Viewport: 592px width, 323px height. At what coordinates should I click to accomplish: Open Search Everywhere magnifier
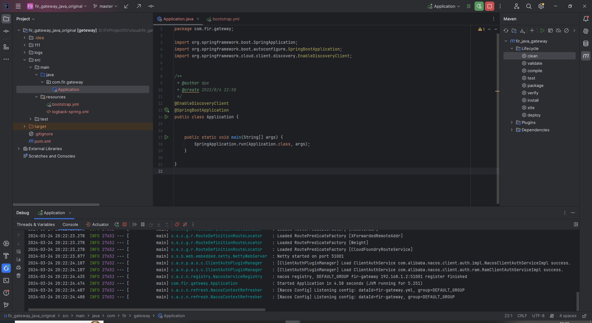[x=529, y=6]
